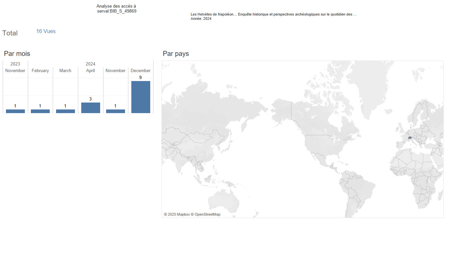
Task: Click highlighted Switzerland on the map
Action: tap(410, 138)
